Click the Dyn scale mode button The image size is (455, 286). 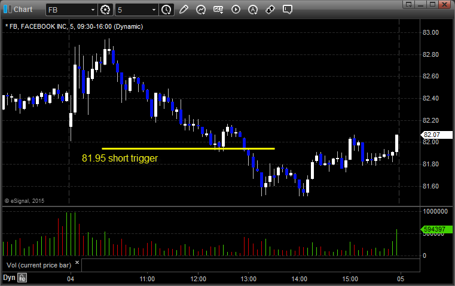pyautogui.click(x=9, y=278)
